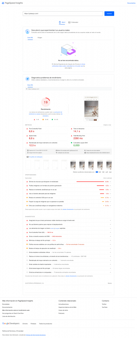Click the red triangle beside Elimina los recursos

(27, 182)
